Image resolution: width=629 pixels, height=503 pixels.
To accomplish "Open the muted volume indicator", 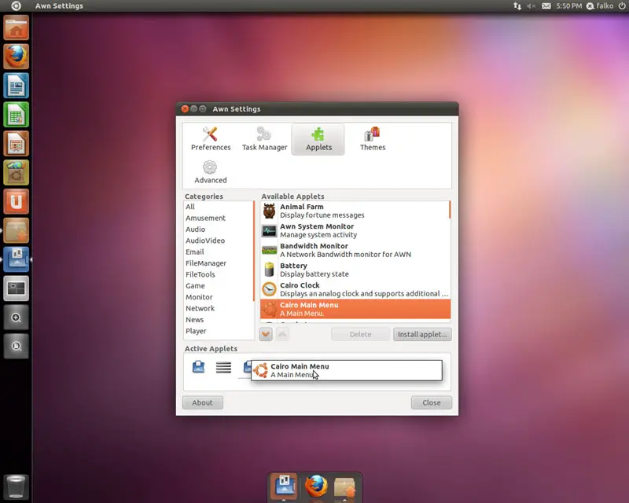I will [532, 6].
